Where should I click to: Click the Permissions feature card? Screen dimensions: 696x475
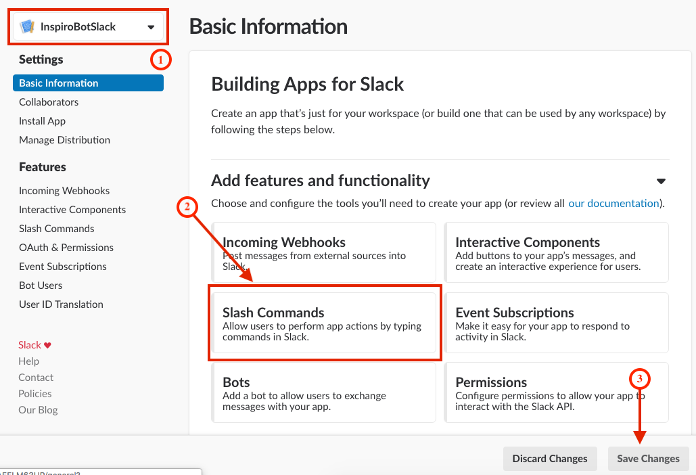pos(556,392)
